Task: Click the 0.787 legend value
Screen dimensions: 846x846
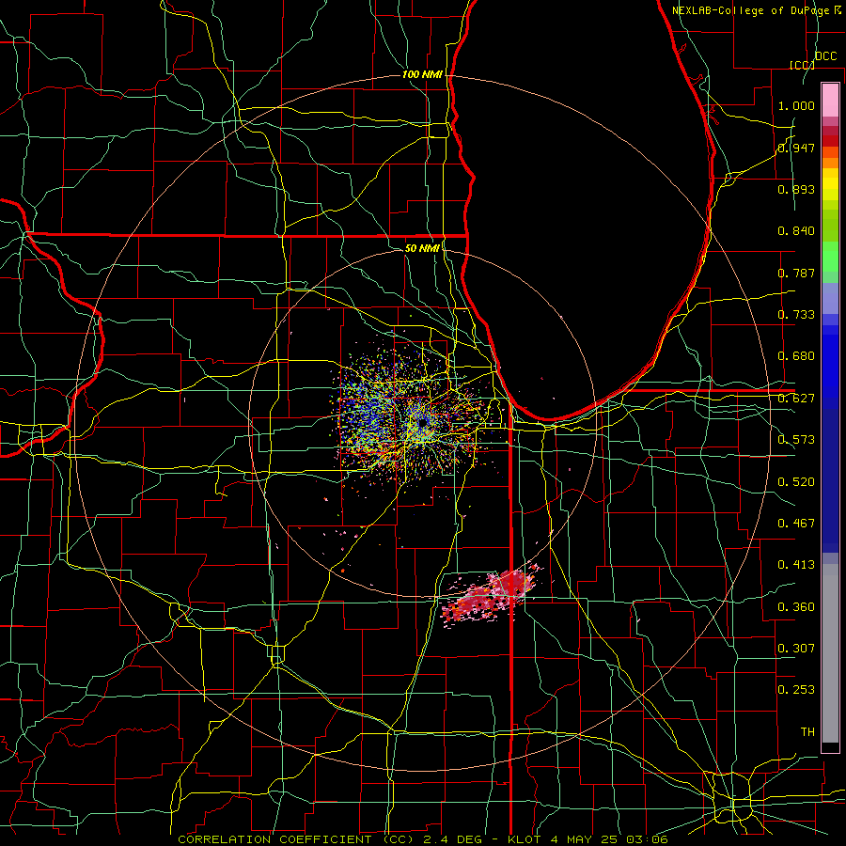Action: [x=796, y=273]
